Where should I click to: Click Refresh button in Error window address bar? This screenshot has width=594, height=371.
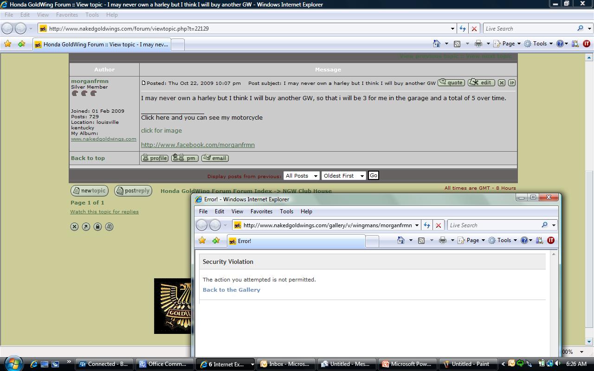coord(426,225)
